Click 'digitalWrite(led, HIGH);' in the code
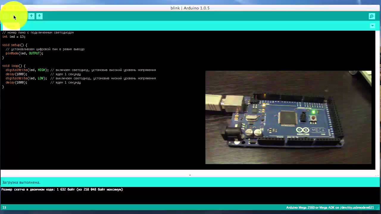Screen dimensions: 381x214 [x=27, y=70]
